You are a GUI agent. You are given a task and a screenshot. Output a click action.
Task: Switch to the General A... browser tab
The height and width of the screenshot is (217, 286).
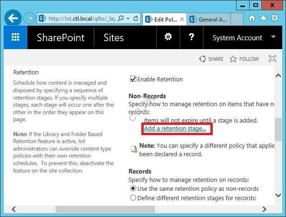point(212,19)
